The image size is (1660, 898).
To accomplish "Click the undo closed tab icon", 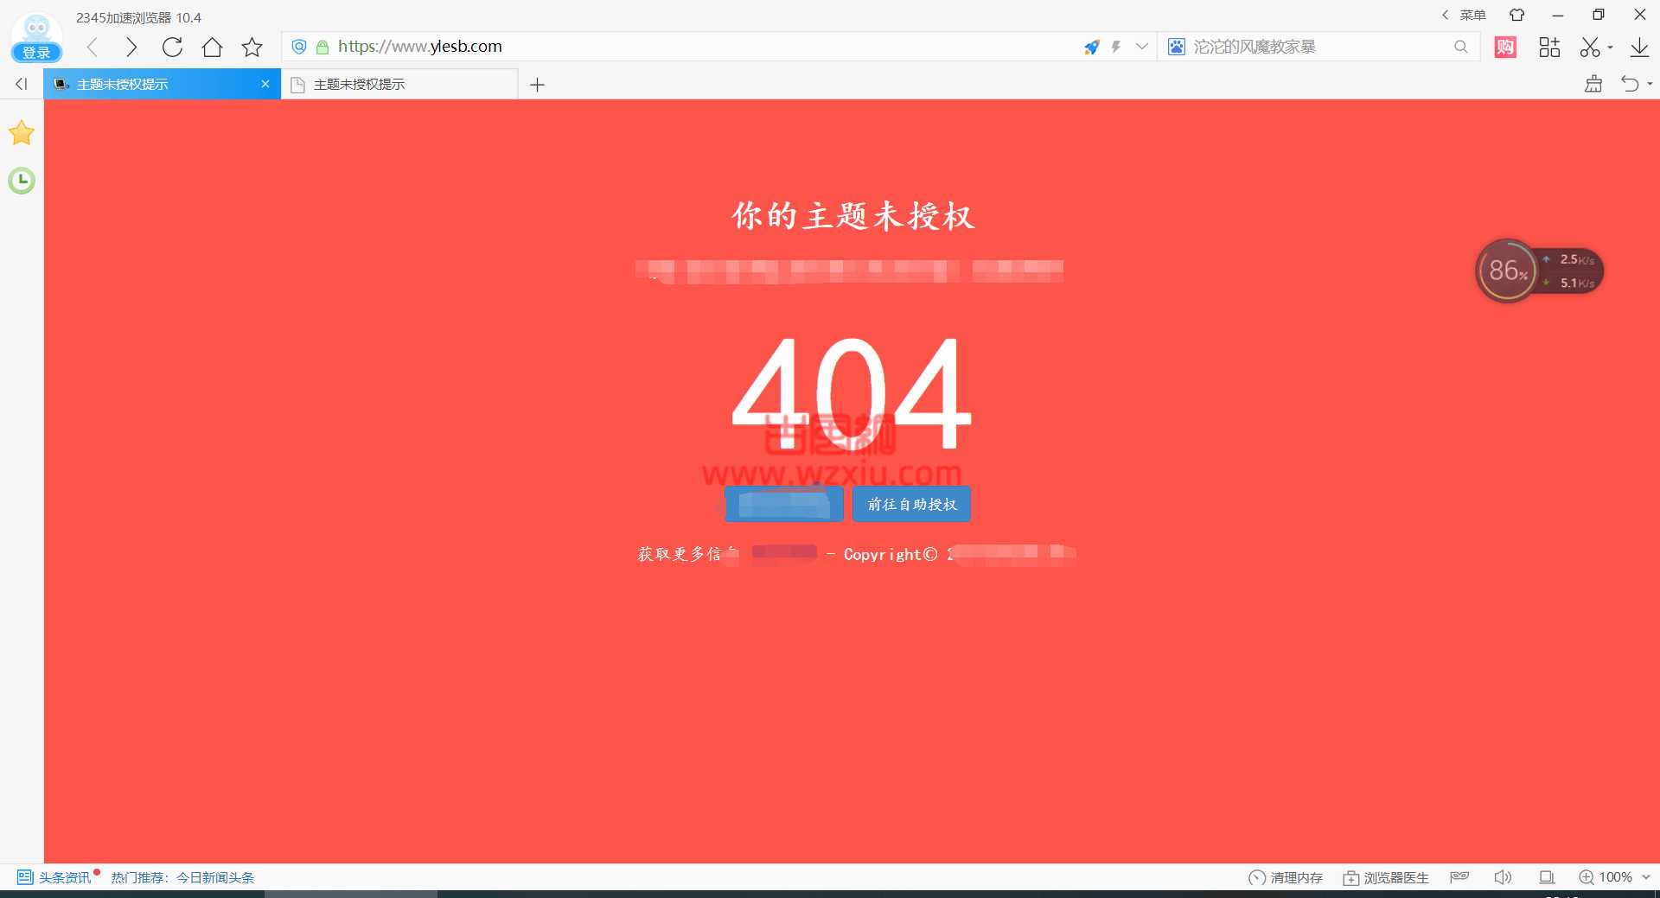I will pos(1630,84).
